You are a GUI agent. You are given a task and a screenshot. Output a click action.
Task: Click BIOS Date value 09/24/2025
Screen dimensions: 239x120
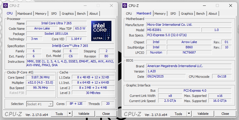click(x=166, y=76)
